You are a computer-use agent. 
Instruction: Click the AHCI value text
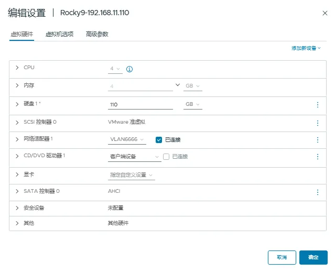114,191
